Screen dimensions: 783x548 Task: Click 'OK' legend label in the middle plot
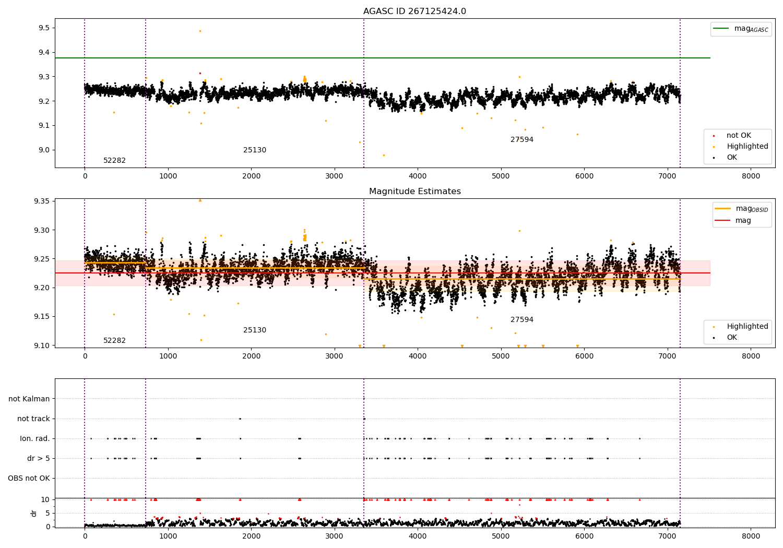tap(732, 338)
